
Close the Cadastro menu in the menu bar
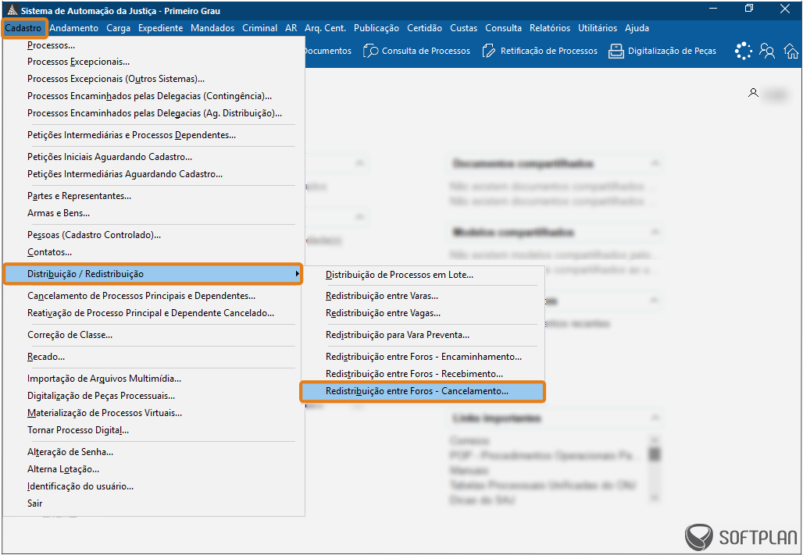(x=23, y=28)
